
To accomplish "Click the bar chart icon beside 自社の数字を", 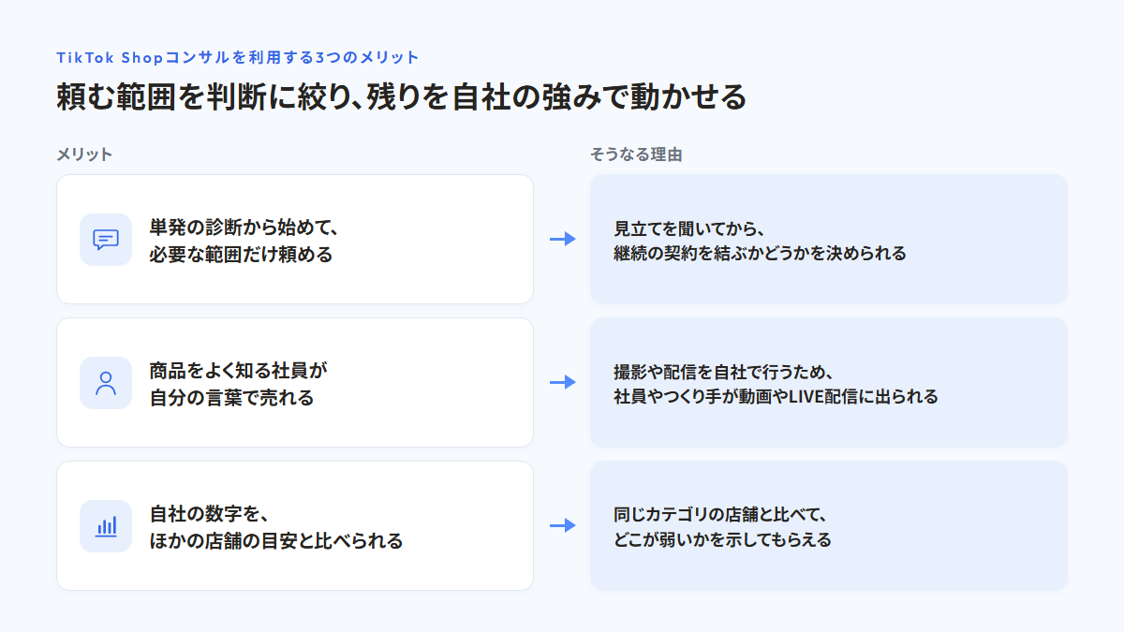I will point(106,526).
